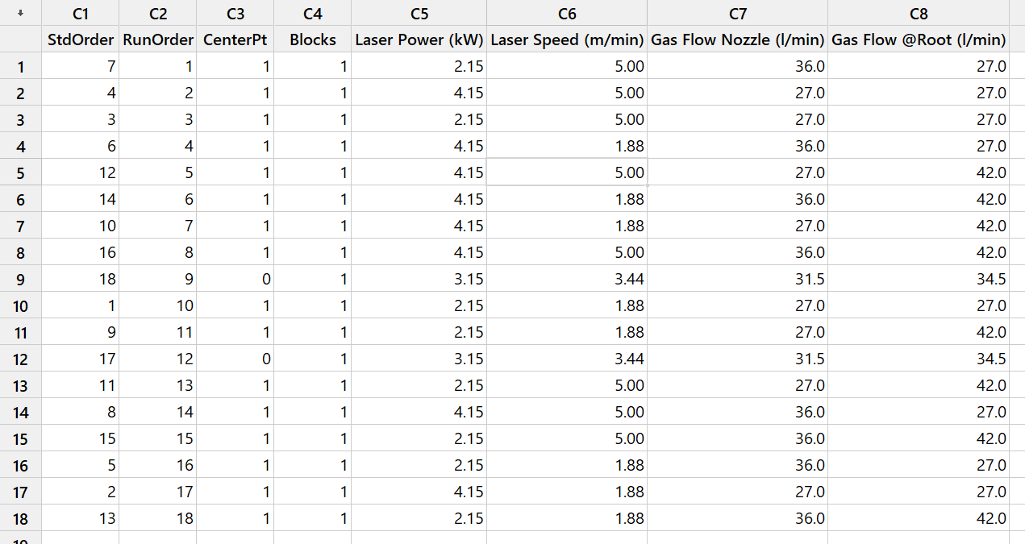
Task: Select row header 10
Action: (x=20, y=305)
